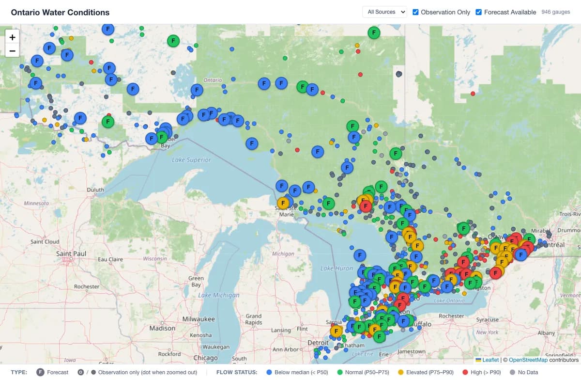Click the 'Wisconsin' state label
The image size is (581, 380).
[154, 258]
